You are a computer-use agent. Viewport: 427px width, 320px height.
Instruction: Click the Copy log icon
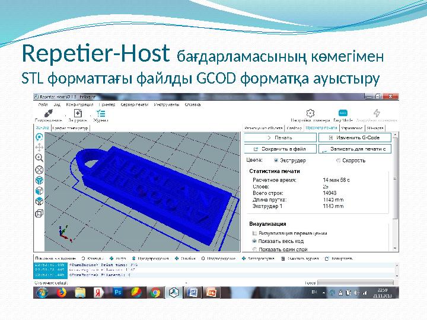point(327,258)
